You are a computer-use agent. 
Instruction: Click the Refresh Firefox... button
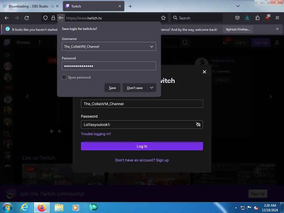click(238, 29)
